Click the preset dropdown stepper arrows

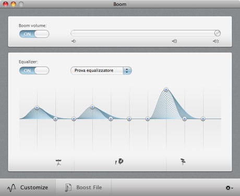127,71
